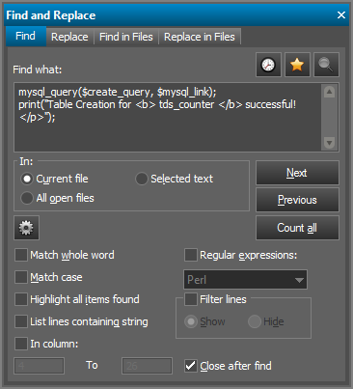Enable Match case checkbox

tap(21, 277)
